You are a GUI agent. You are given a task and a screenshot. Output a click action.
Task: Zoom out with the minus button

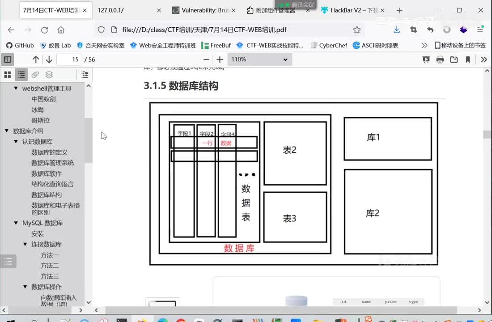point(206,59)
